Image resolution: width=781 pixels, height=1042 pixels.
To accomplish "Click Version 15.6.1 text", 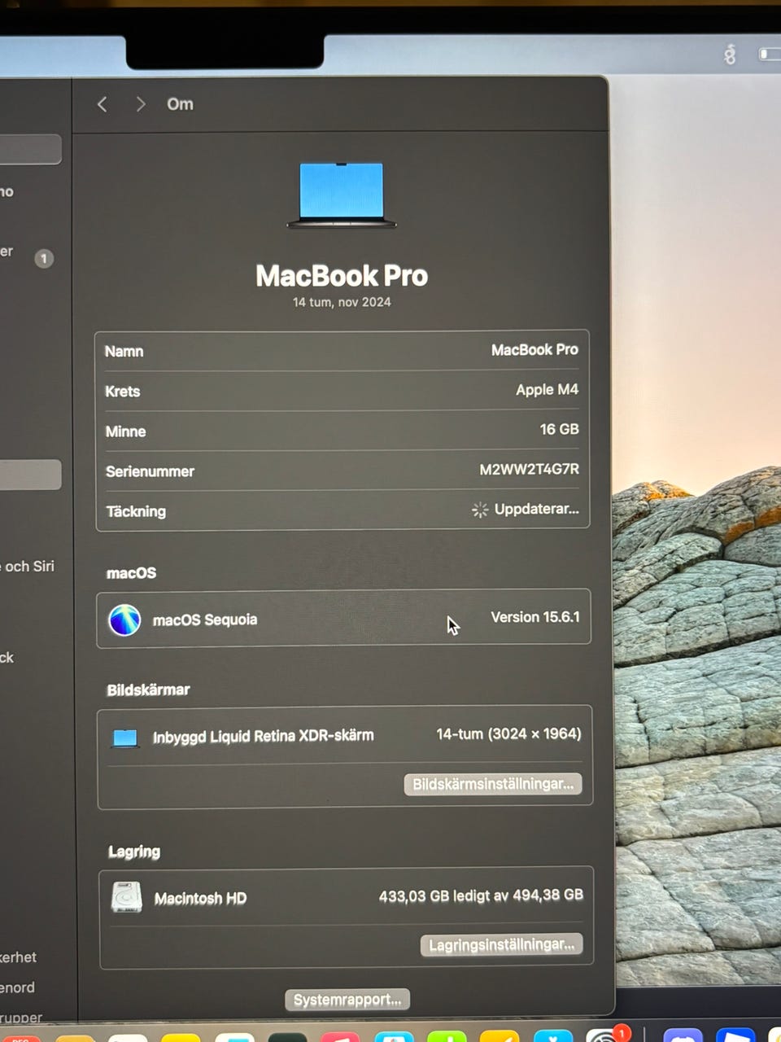I will click(x=535, y=617).
